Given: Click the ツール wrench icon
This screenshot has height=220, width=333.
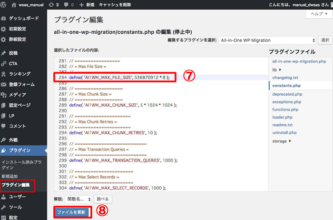Looking at the screenshot, I should click(3, 207).
